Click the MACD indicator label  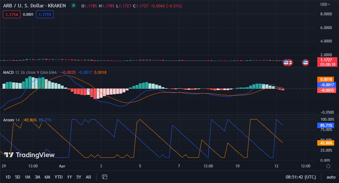pos(8,72)
